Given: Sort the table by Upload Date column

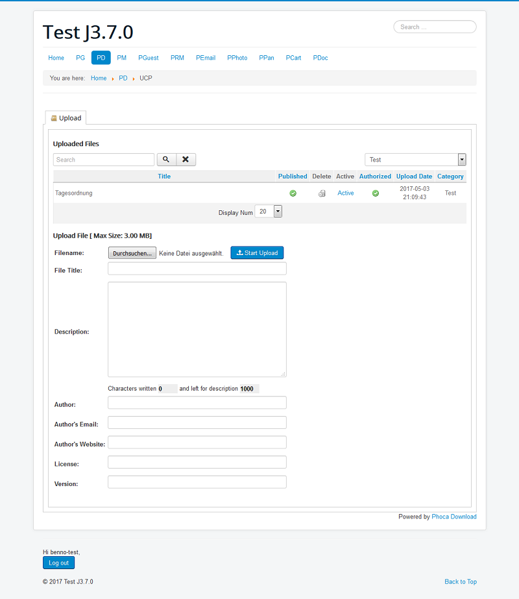Looking at the screenshot, I should click(x=414, y=177).
